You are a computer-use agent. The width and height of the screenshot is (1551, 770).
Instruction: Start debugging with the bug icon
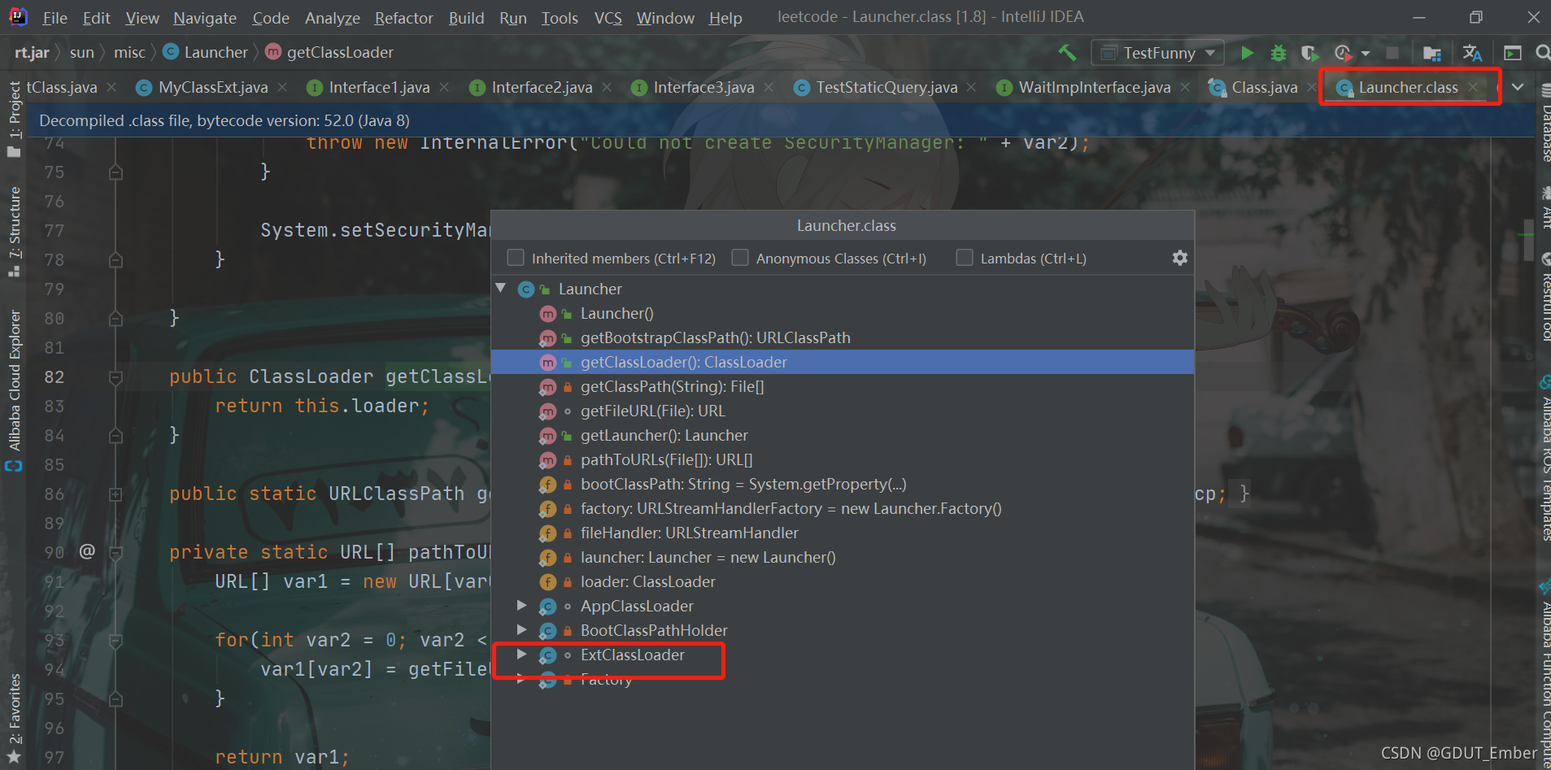coord(1279,53)
